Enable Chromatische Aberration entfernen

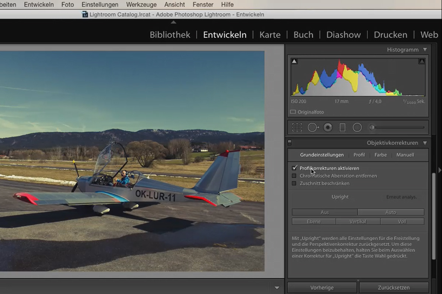coord(294,176)
